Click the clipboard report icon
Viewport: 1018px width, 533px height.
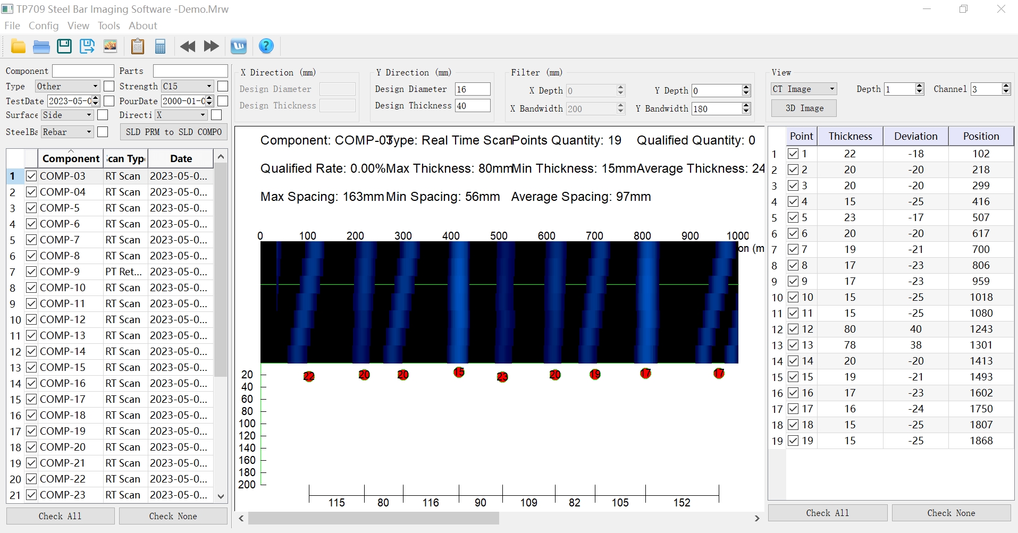(138, 47)
